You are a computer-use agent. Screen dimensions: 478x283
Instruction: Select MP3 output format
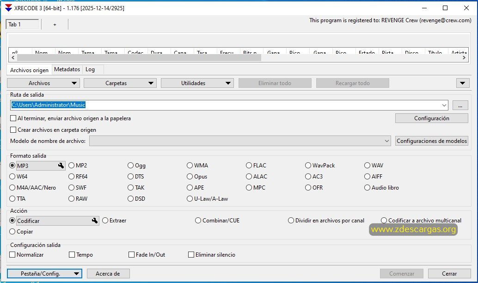point(12,166)
